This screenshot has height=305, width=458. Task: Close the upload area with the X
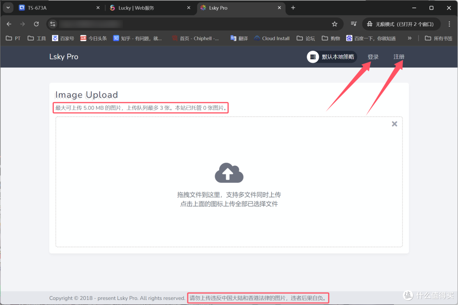click(394, 124)
